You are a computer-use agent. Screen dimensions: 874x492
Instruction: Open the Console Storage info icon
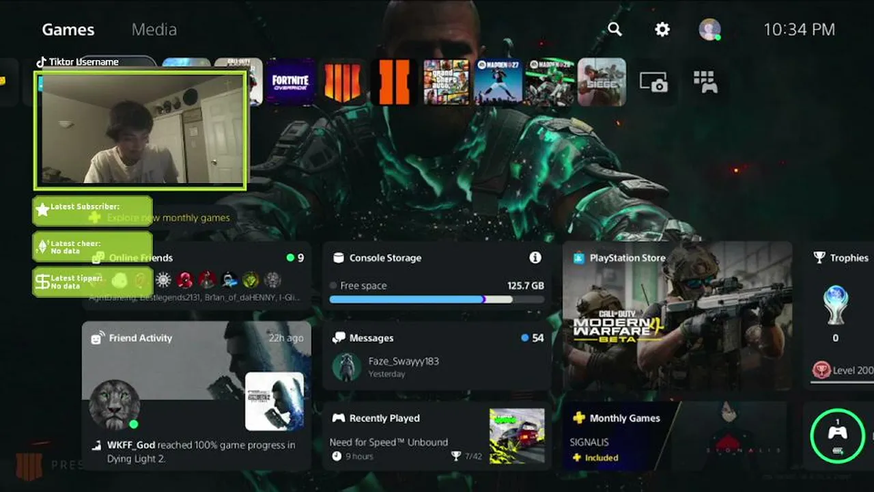pos(535,258)
